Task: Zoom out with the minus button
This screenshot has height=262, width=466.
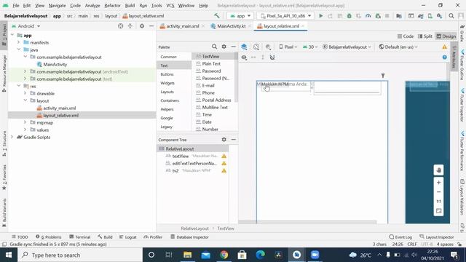Action: click(x=438, y=192)
